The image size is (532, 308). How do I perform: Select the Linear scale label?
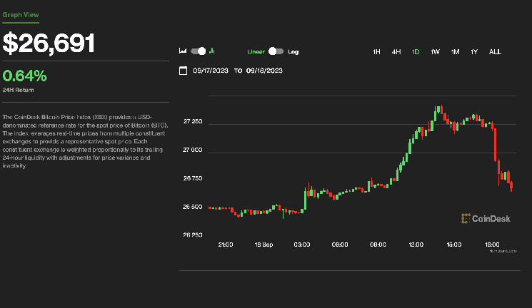pyautogui.click(x=256, y=51)
